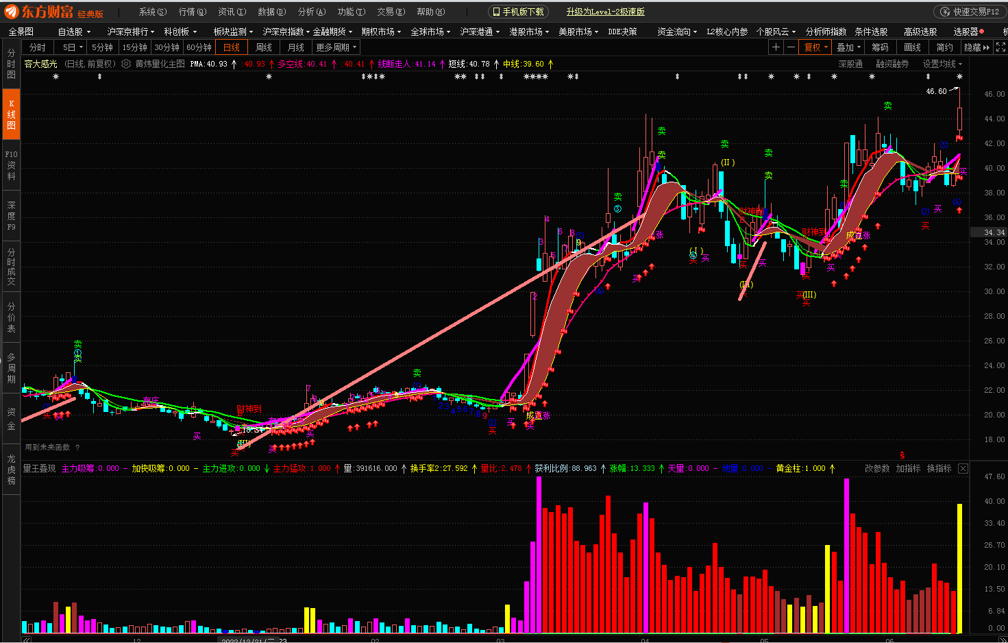The width and height of the screenshot is (1008, 643).
Task: Open the 分时图 sidebar panel
Action: click(11, 64)
